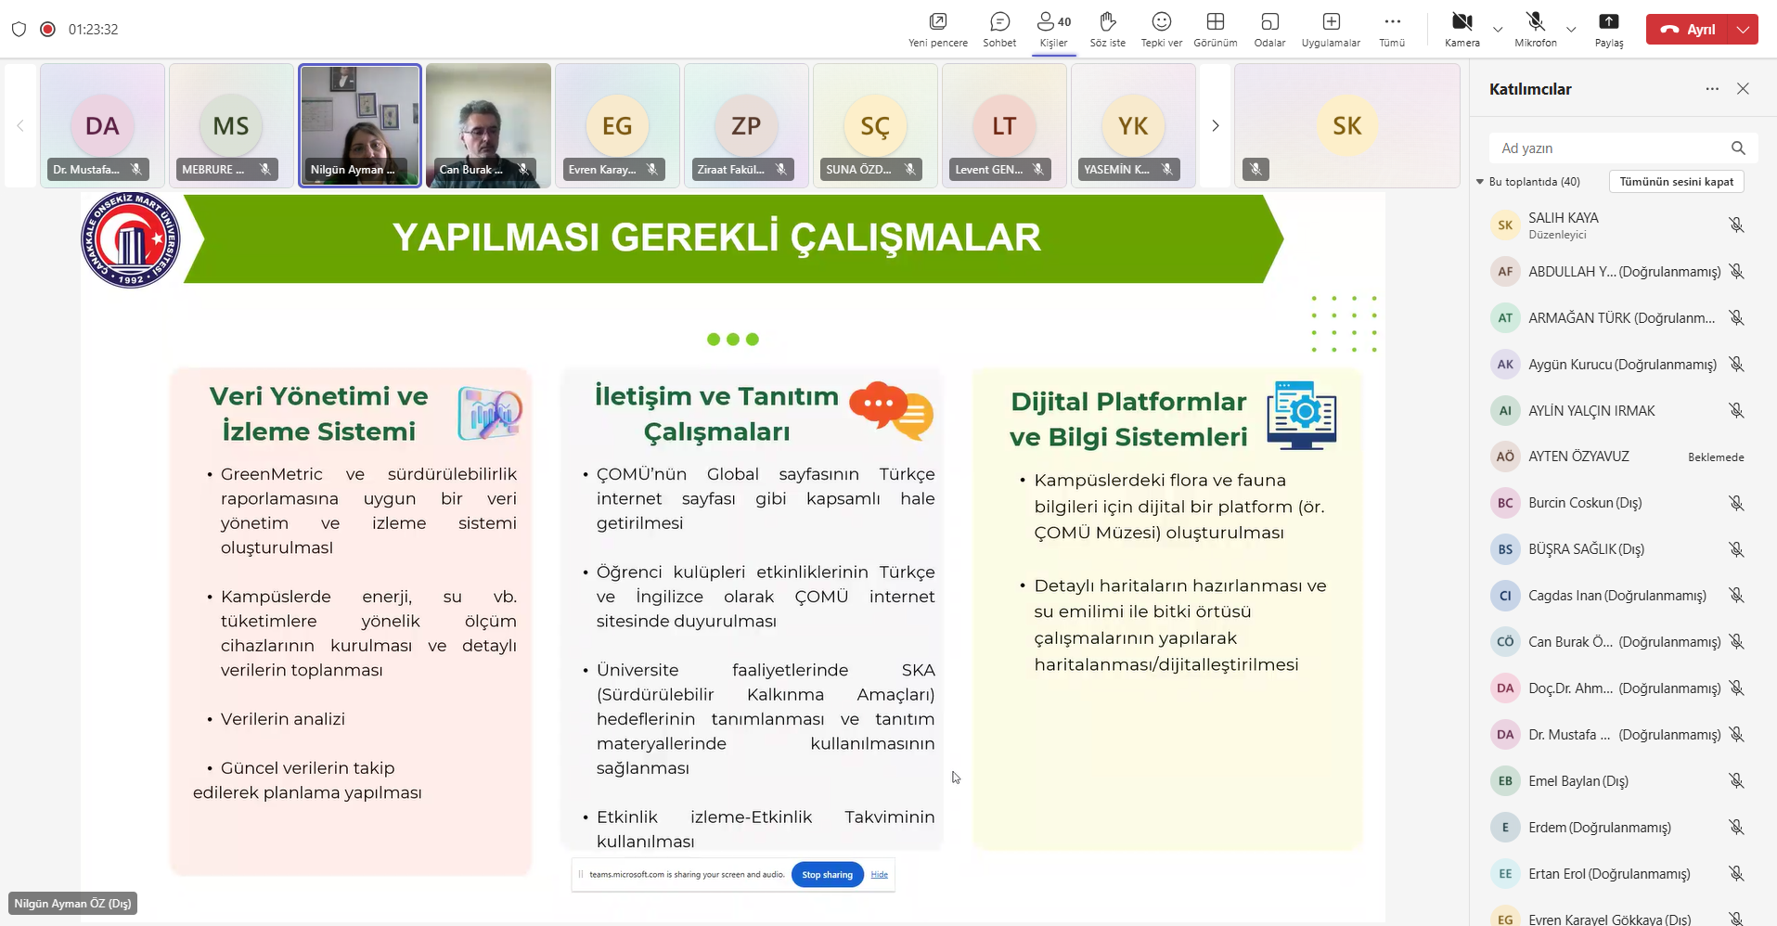1777x926 pixels.
Task: Type in the Ad yazın search field
Action: [1610, 148]
